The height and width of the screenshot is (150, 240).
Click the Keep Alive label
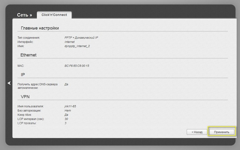coord(25,115)
